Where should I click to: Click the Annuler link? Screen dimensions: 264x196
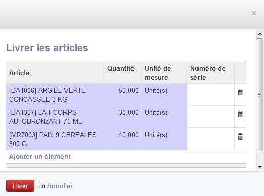coord(60,186)
